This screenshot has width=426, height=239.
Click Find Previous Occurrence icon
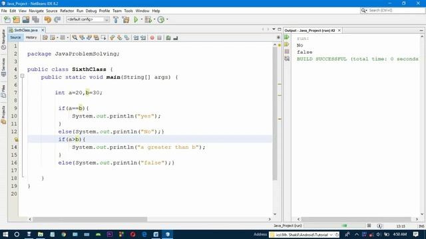point(82,38)
